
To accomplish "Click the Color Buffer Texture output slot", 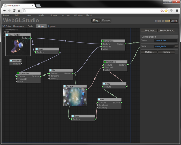I will (x=31, y=38).
